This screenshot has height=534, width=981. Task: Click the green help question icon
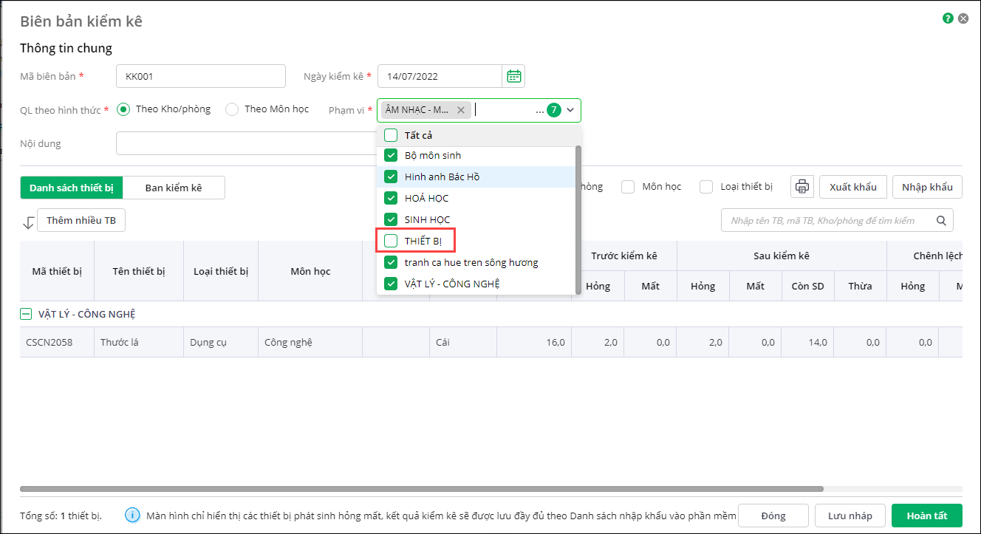click(948, 18)
